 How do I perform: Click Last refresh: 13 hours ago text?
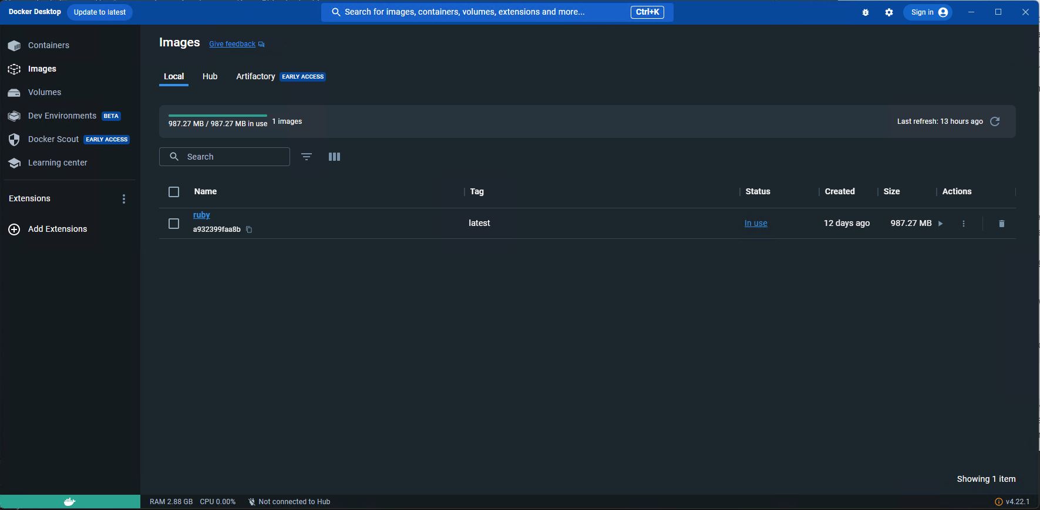click(940, 121)
